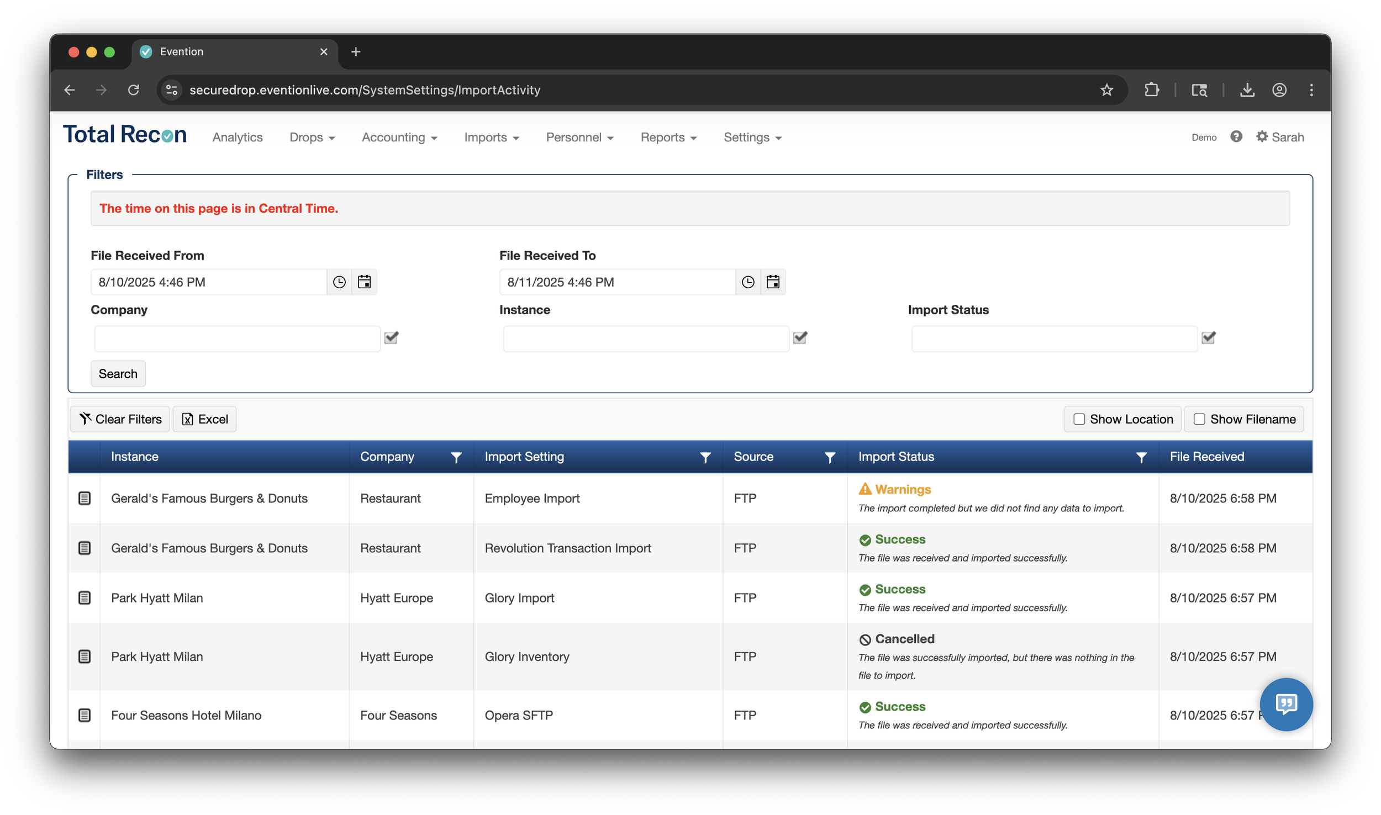1381x815 pixels.
Task: Open details icon for Employee Import row
Action: [85, 498]
